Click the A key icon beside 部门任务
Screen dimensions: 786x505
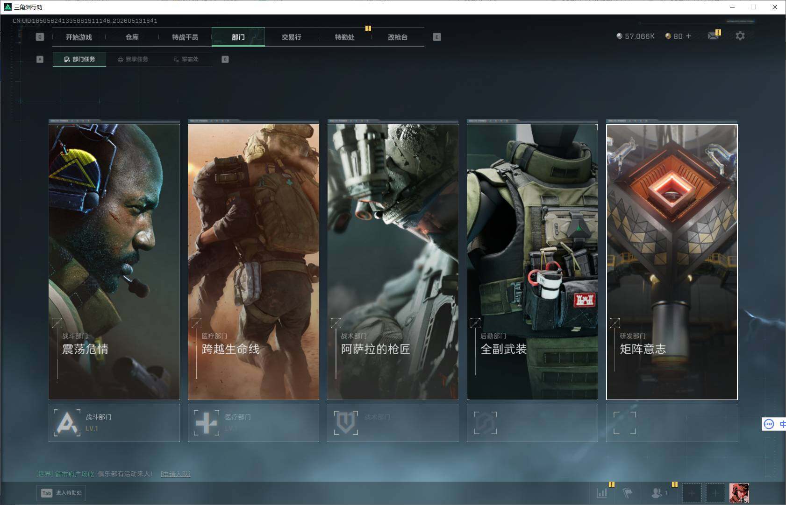(40, 59)
